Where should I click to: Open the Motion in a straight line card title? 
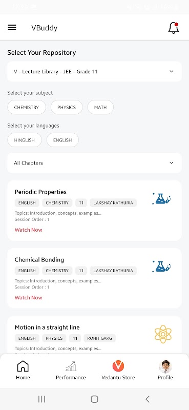pos(47,327)
